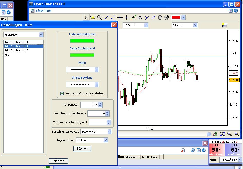Click the red color swatch in toolbar
This screenshot has height=169, width=243.
point(176,17)
